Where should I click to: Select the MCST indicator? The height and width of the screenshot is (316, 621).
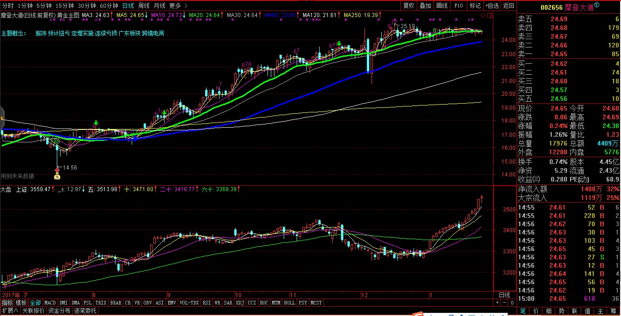(317, 303)
